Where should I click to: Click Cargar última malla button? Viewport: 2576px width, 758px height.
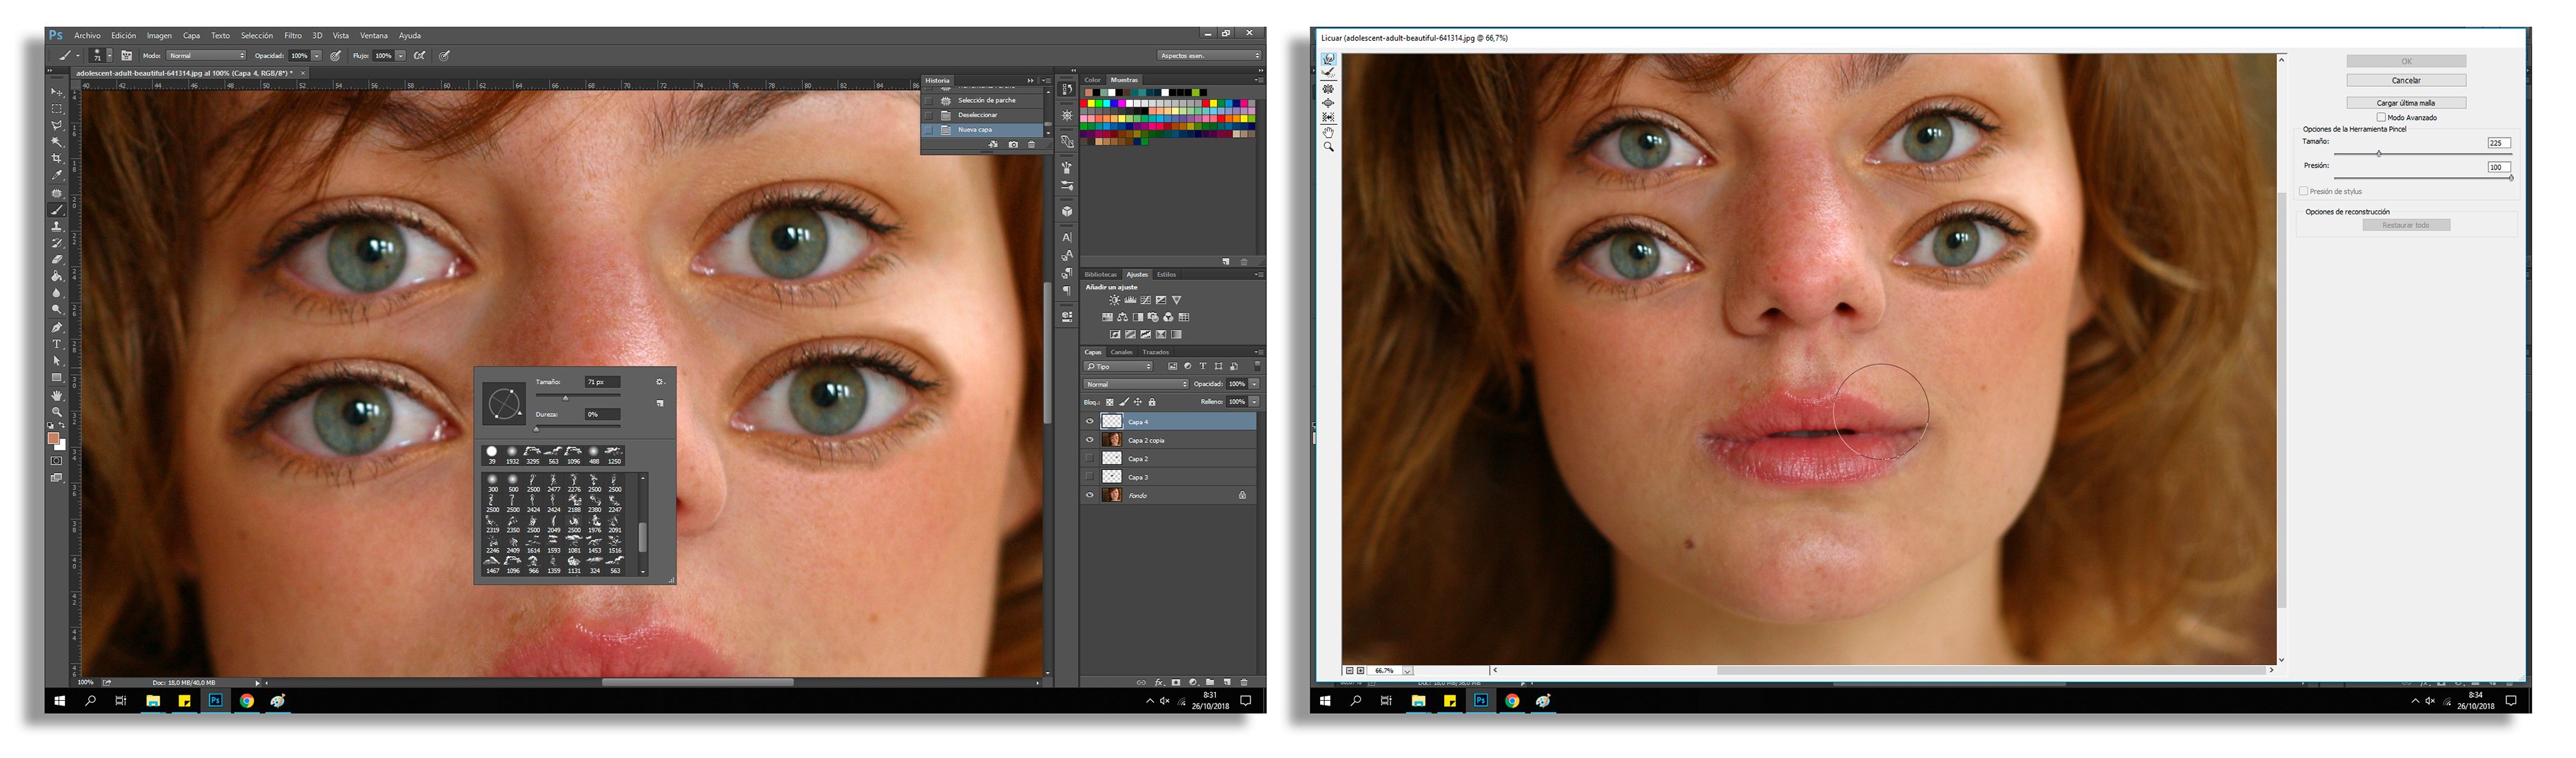click(x=2407, y=103)
